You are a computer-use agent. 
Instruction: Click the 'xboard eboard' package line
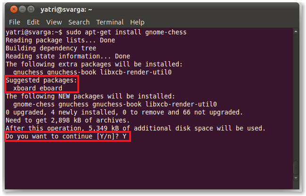[38, 88]
